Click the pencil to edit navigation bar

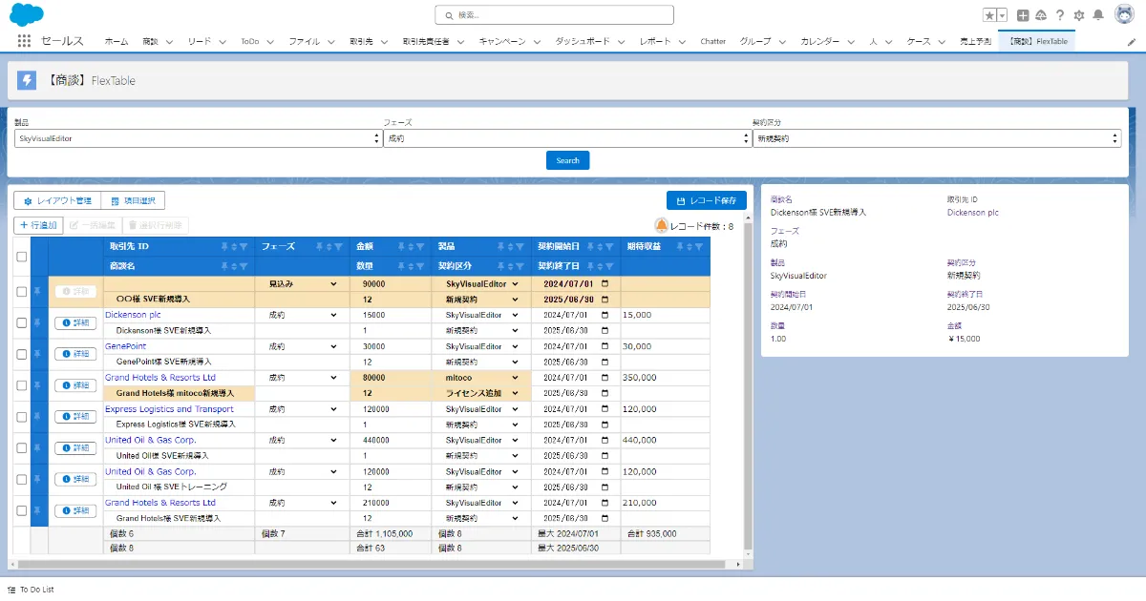pos(1132,42)
